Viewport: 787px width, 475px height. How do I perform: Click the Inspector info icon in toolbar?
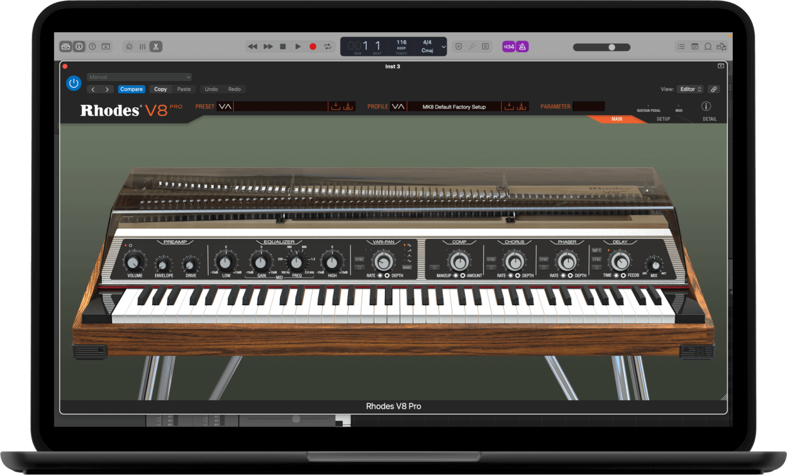79,46
